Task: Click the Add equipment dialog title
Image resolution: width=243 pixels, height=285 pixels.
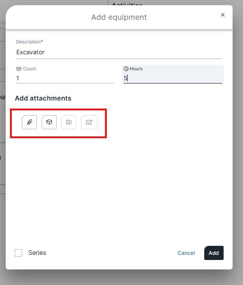Action: [119, 17]
